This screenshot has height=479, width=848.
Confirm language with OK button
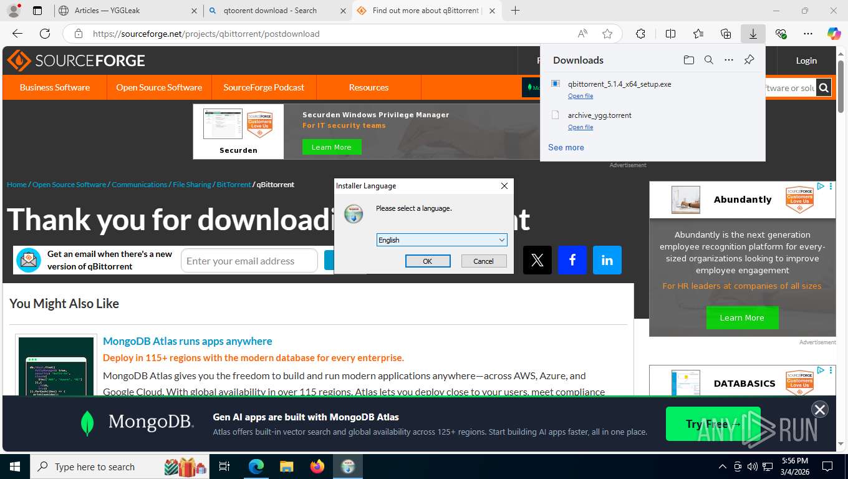[428, 261]
